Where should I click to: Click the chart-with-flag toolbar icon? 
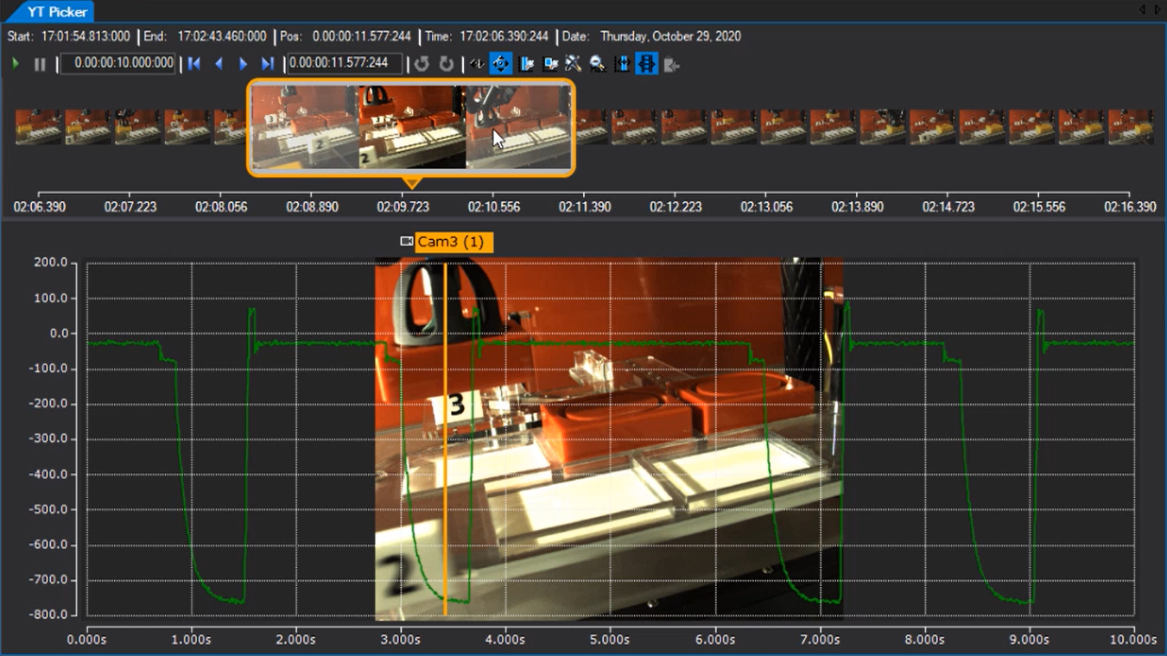(x=526, y=64)
